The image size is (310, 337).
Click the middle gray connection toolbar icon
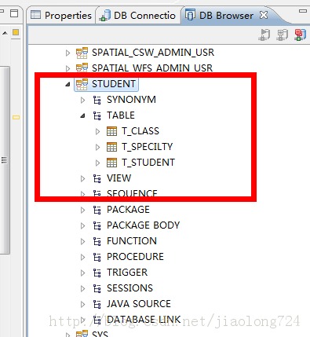click(282, 35)
